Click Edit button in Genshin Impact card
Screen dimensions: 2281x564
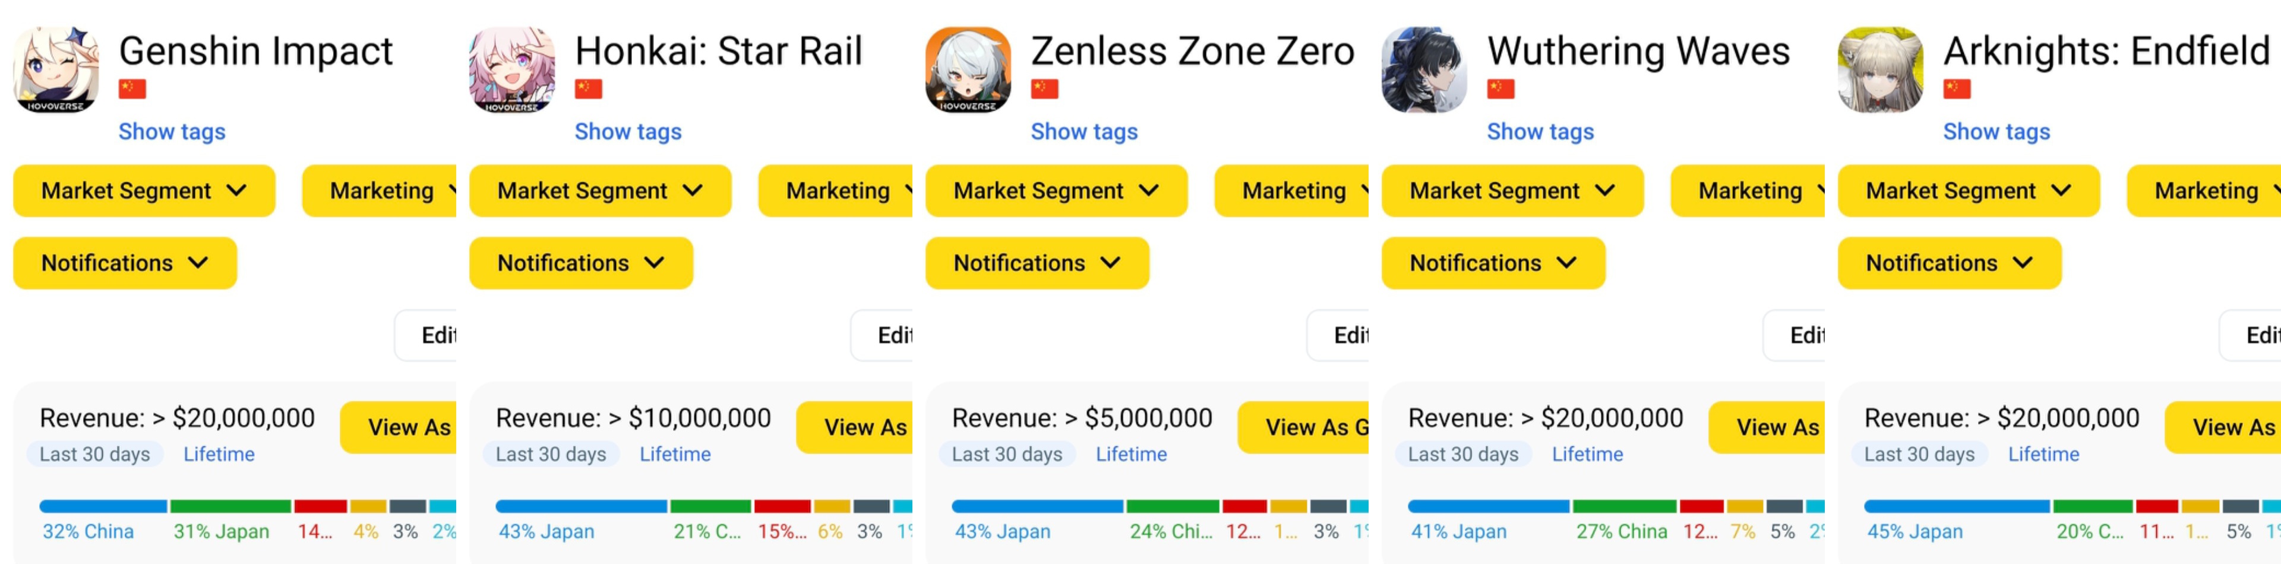pos(426,335)
